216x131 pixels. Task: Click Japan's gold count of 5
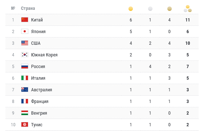pyautogui.click(x=131, y=31)
